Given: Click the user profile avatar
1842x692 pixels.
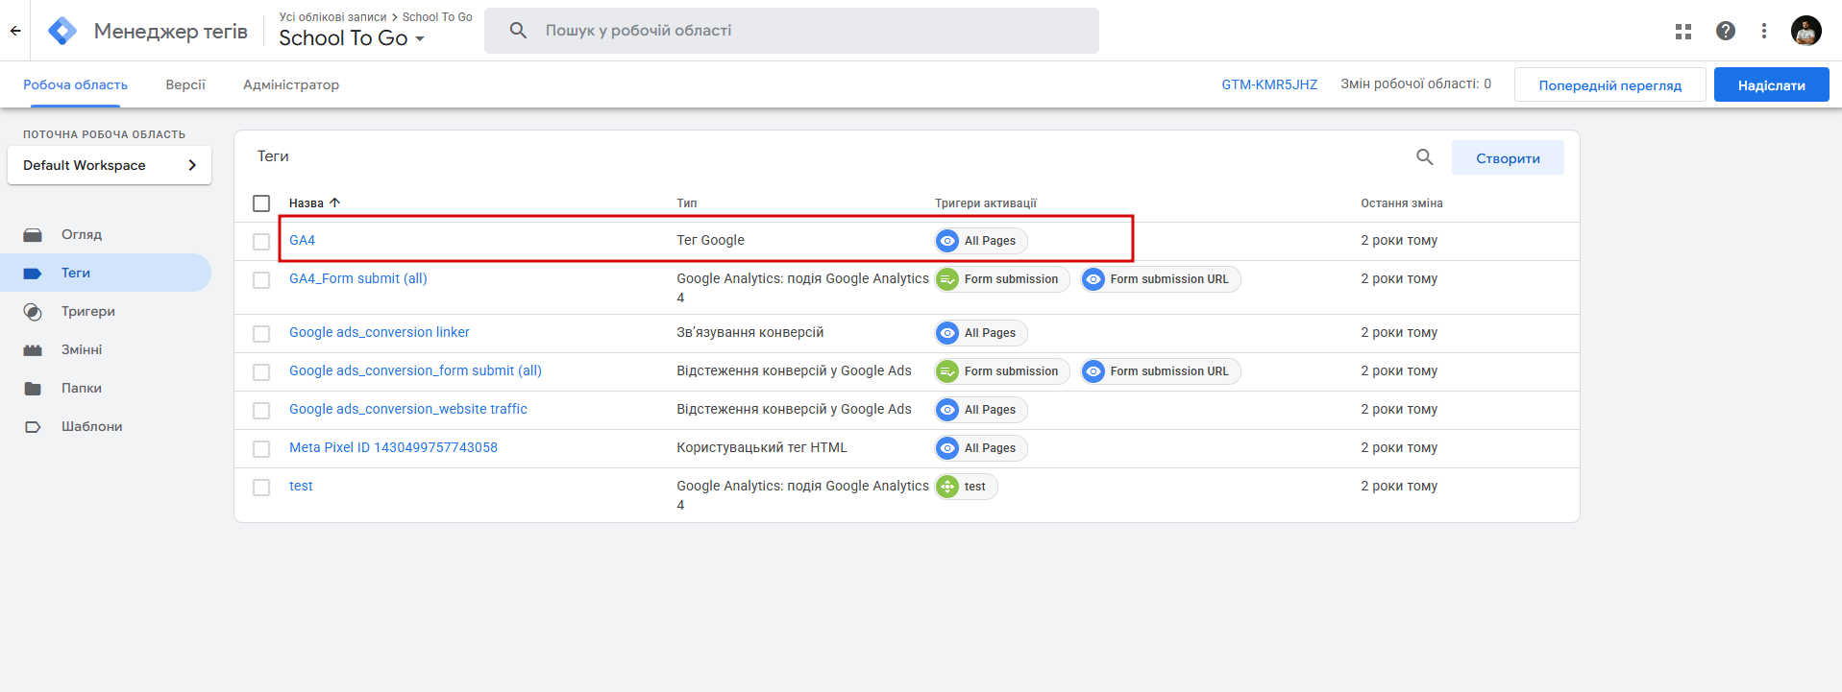Looking at the screenshot, I should (x=1806, y=31).
